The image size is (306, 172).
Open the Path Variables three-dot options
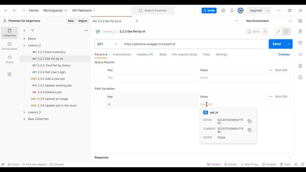[x=271, y=97]
